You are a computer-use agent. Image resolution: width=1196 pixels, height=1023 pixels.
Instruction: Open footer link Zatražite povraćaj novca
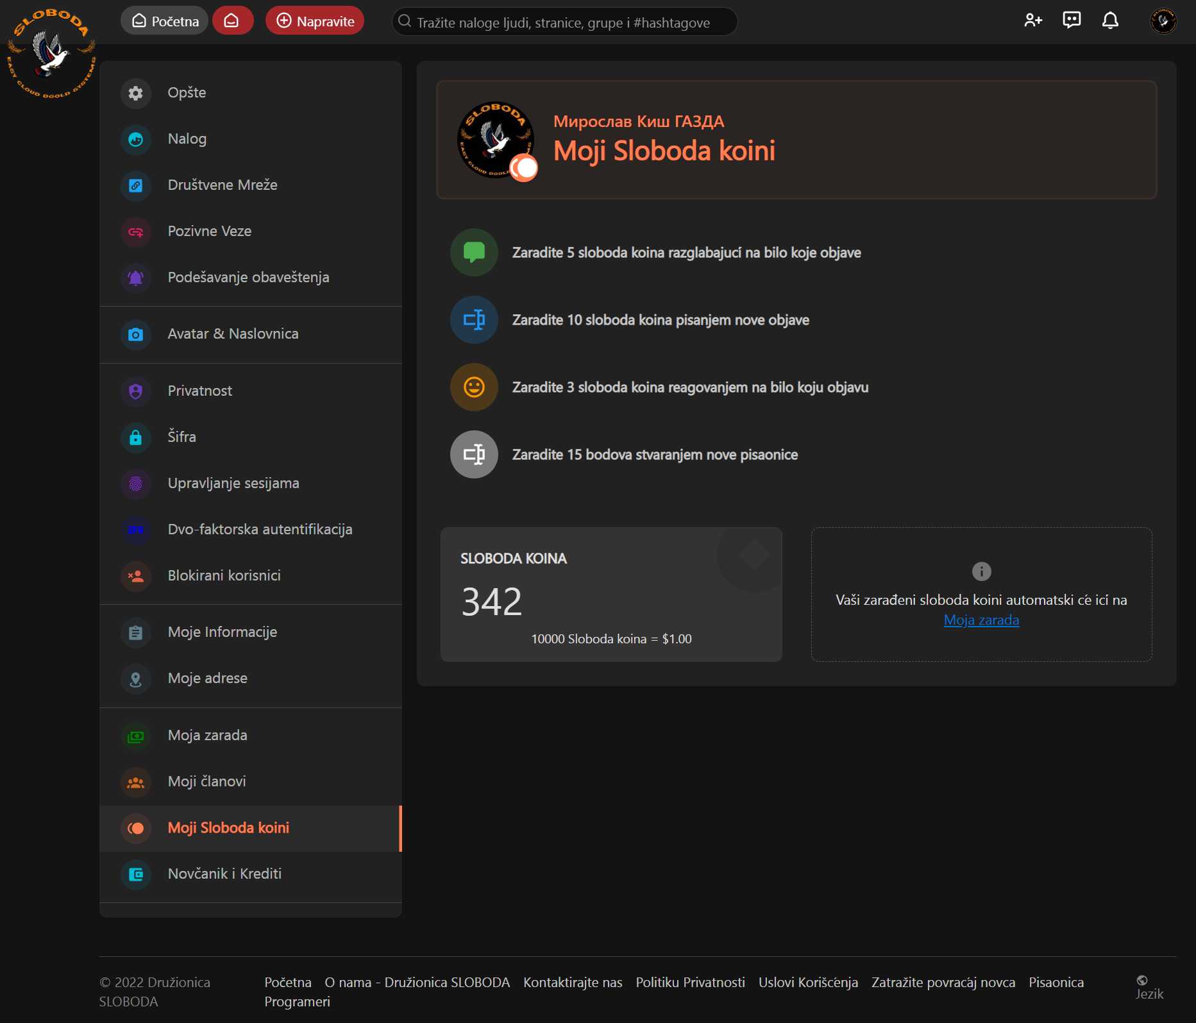[x=943, y=983]
